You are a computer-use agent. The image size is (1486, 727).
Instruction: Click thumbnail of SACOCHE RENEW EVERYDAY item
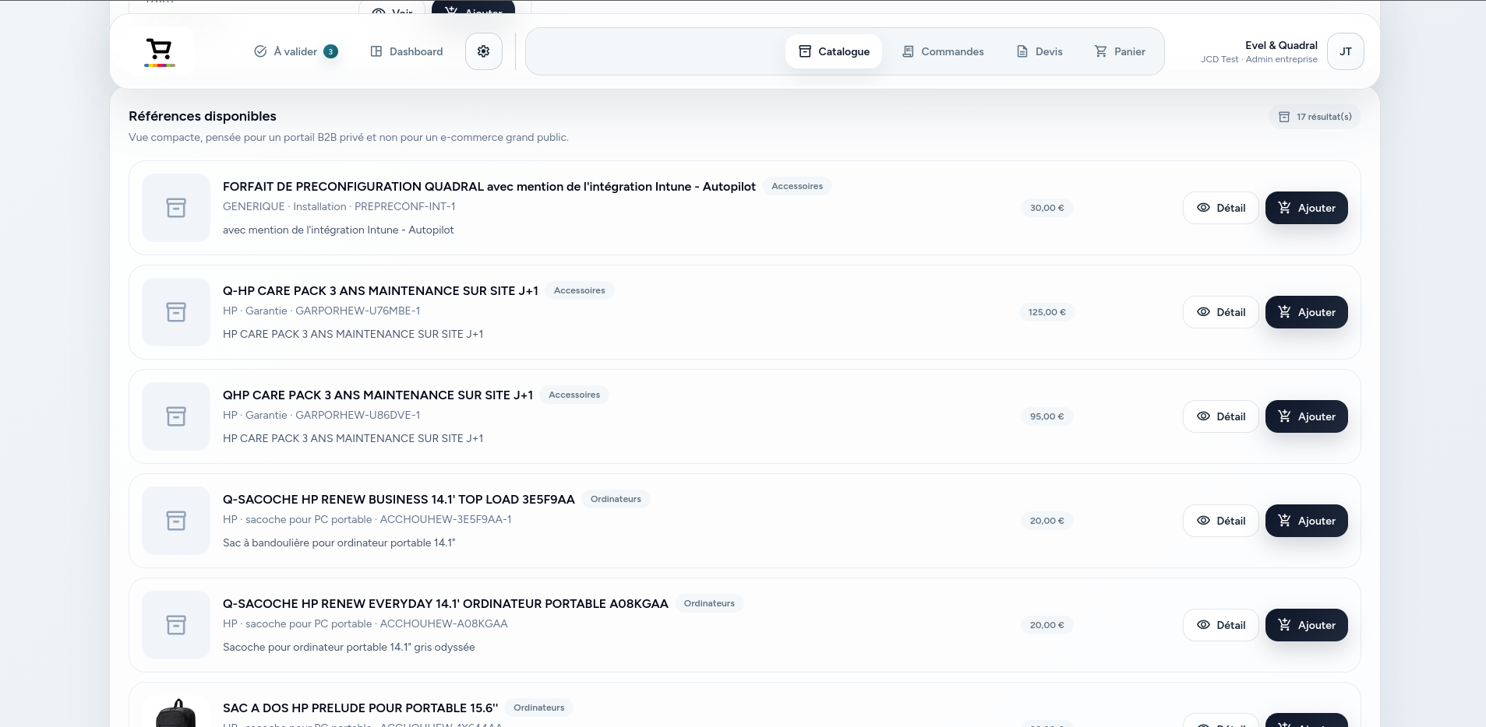pos(176,625)
